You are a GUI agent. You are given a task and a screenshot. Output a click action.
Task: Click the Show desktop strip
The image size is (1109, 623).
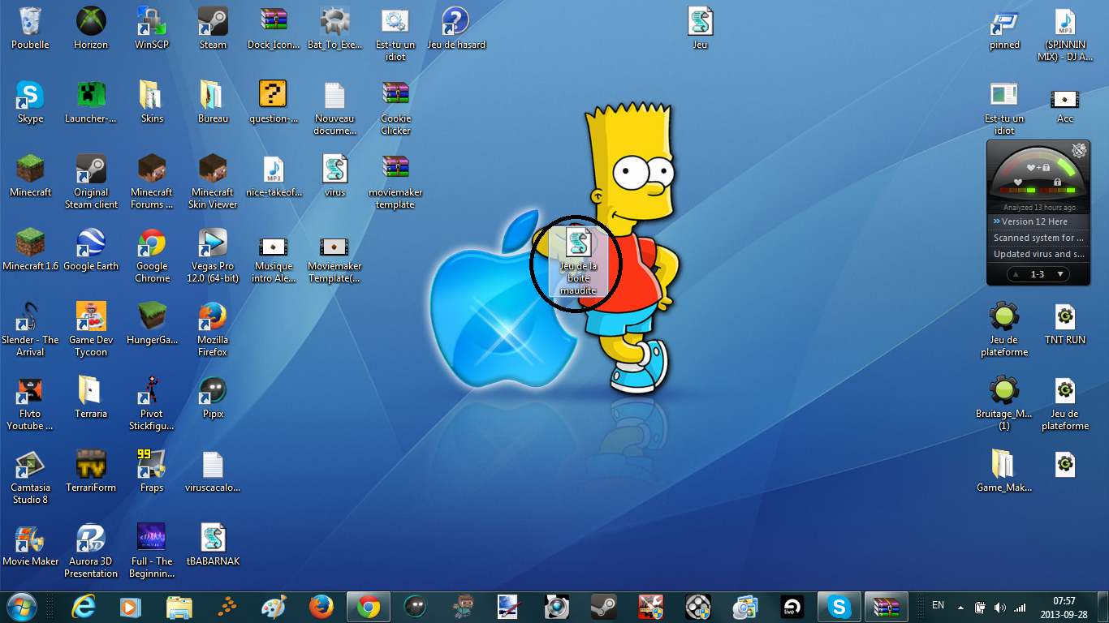coord(1103,607)
